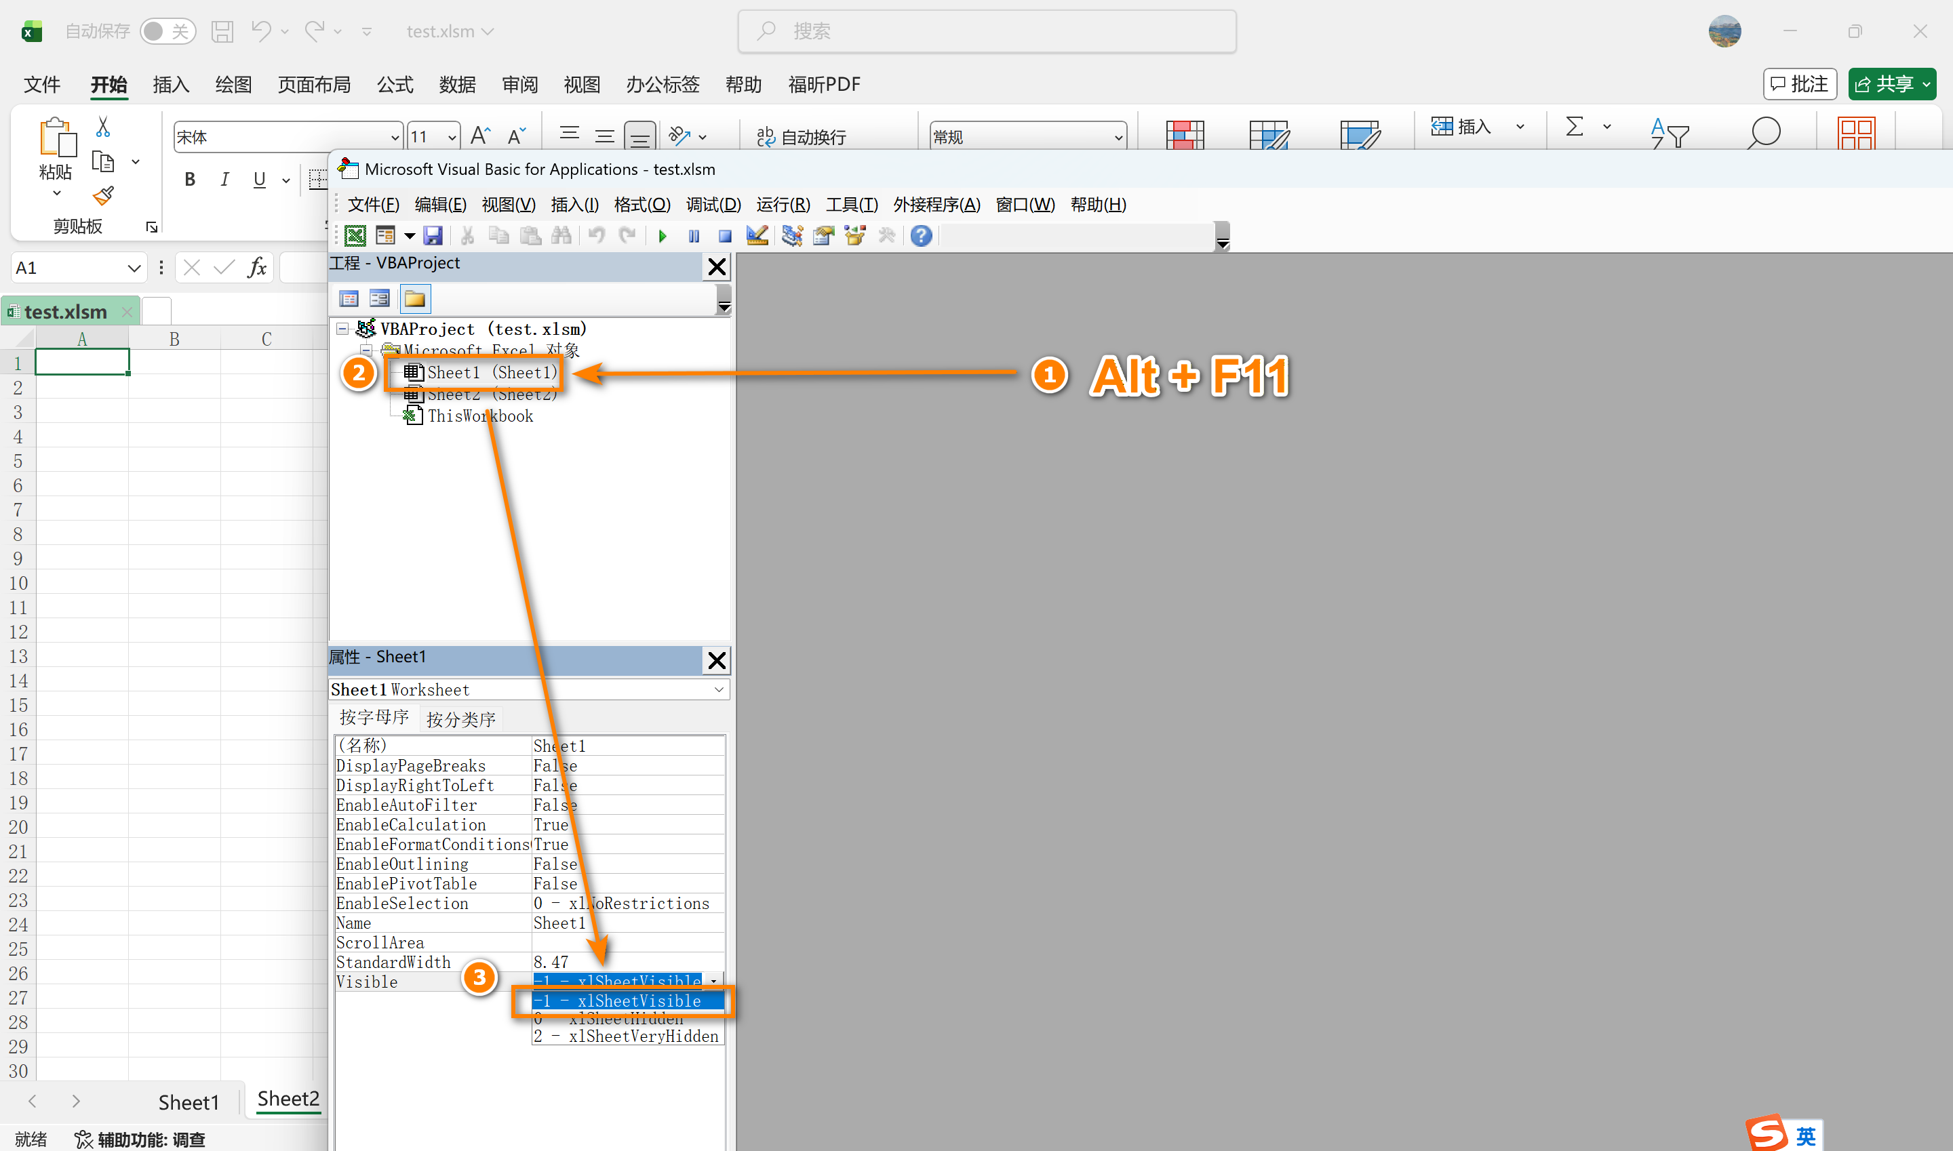Switch to the 按分类序 properties tab
Image resolution: width=1953 pixels, height=1151 pixels.
(x=460, y=719)
